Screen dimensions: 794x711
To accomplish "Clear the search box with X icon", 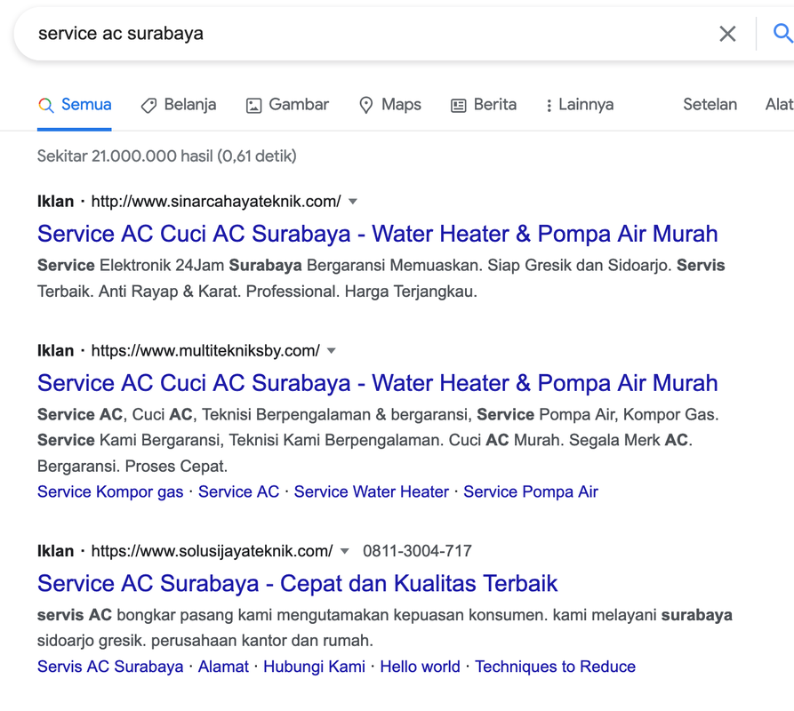I will point(727,34).
